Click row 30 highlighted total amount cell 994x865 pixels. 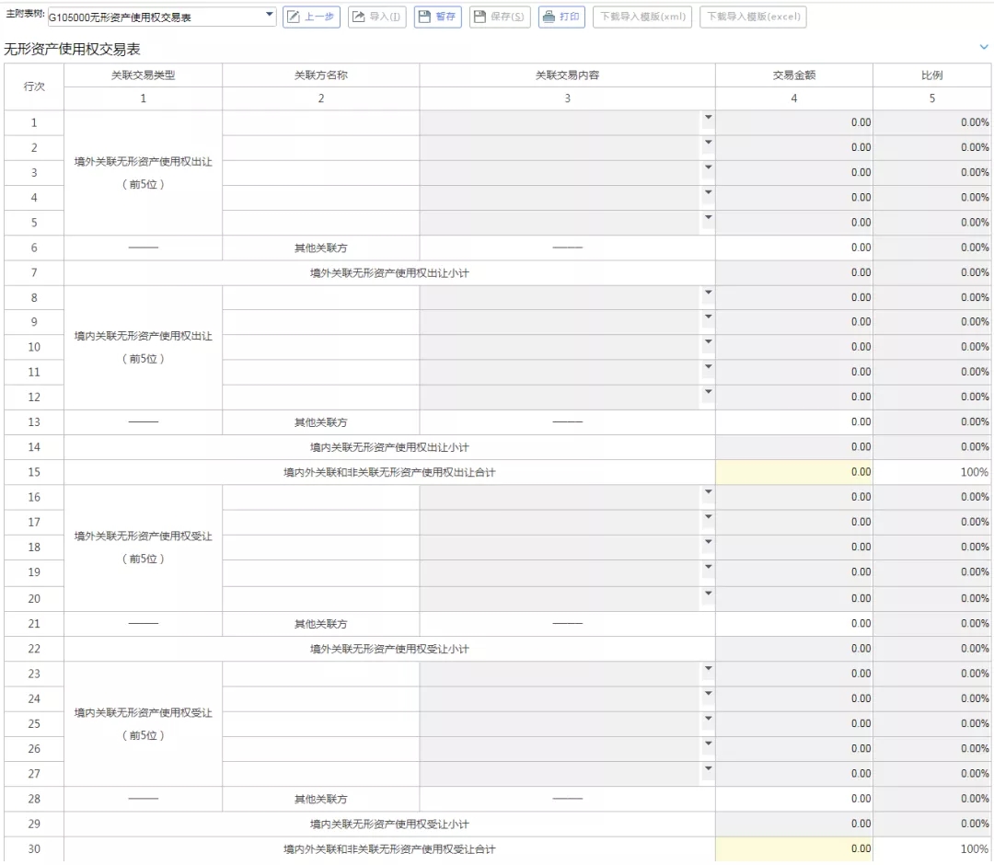(x=793, y=848)
